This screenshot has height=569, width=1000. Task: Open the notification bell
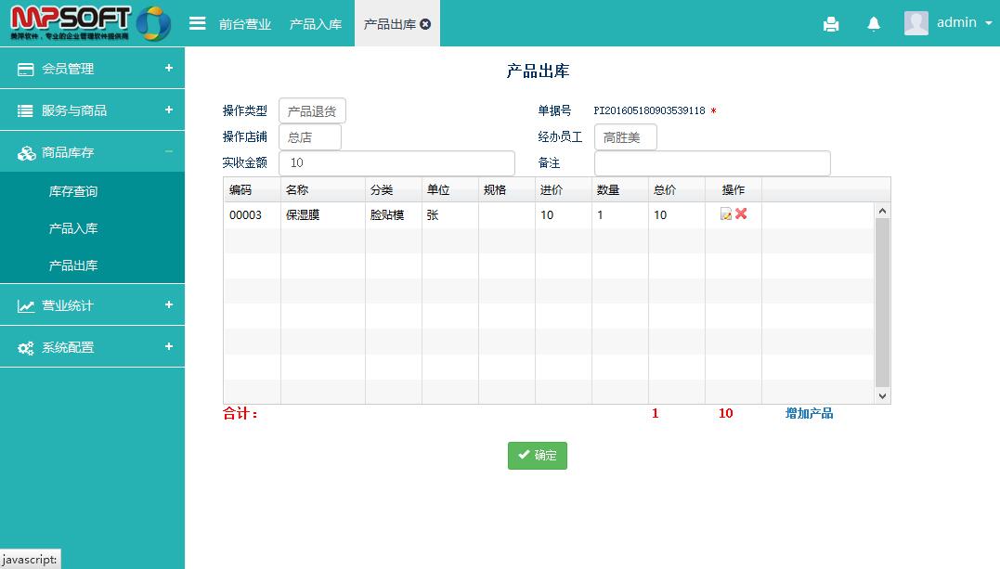pyautogui.click(x=874, y=24)
